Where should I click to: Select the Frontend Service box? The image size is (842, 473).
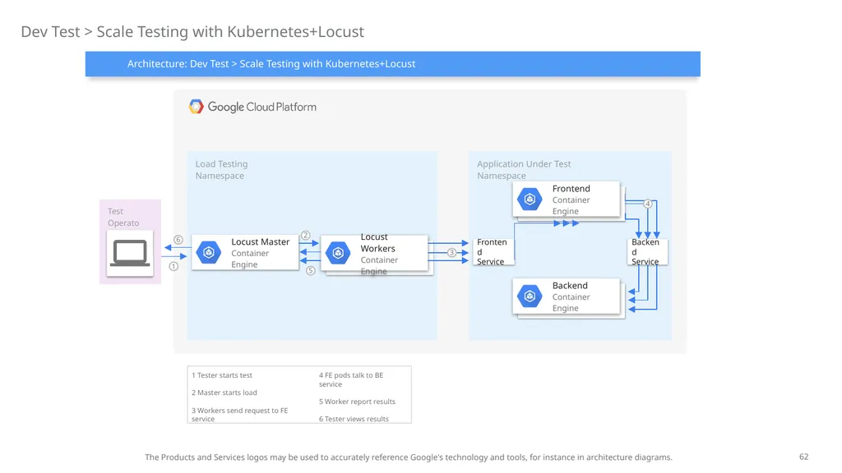[x=493, y=251]
